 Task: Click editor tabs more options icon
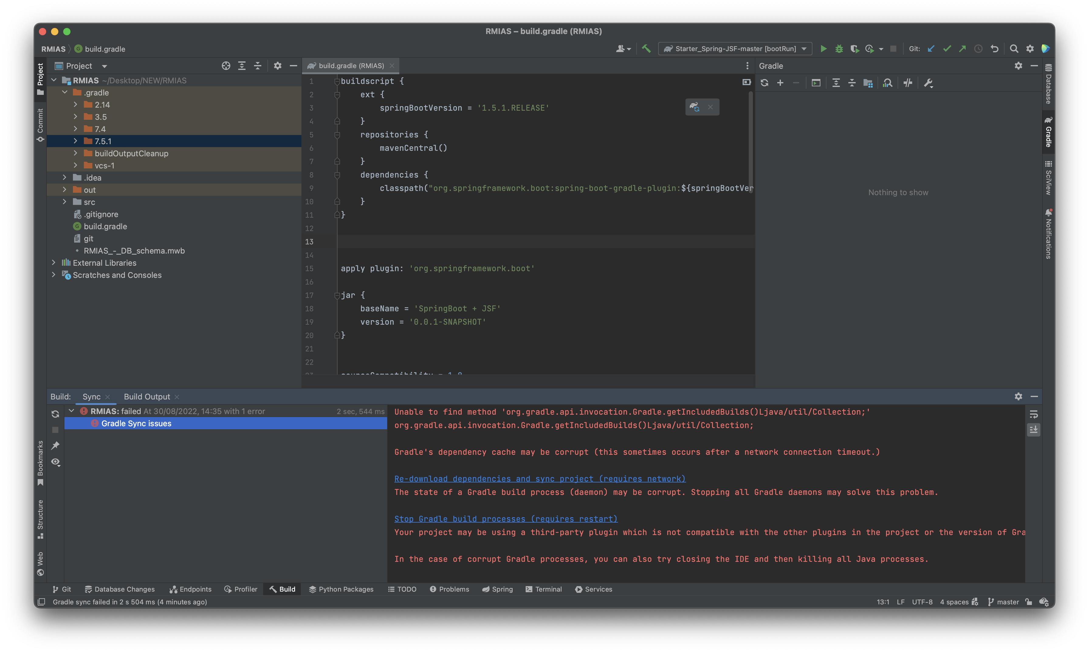tap(747, 66)
